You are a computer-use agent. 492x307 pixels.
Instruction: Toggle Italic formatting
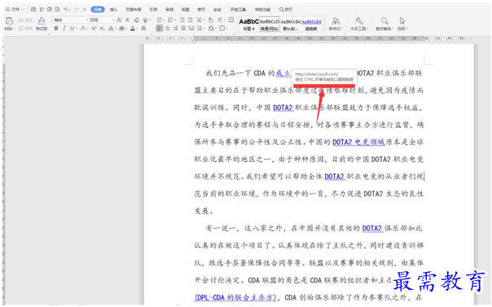(64, 29)
